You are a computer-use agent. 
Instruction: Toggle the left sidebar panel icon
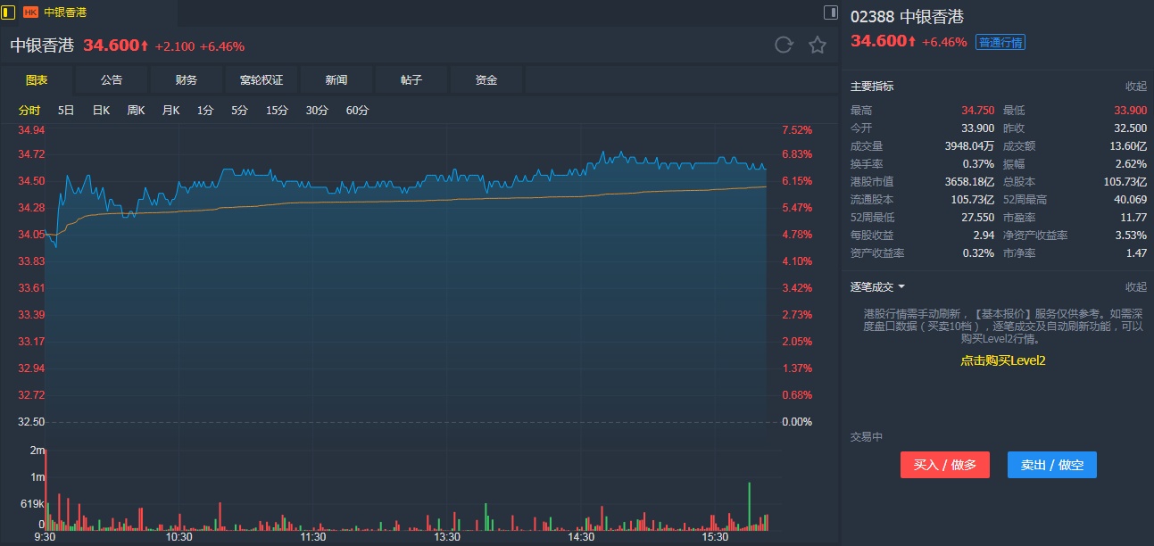point(8,12)
